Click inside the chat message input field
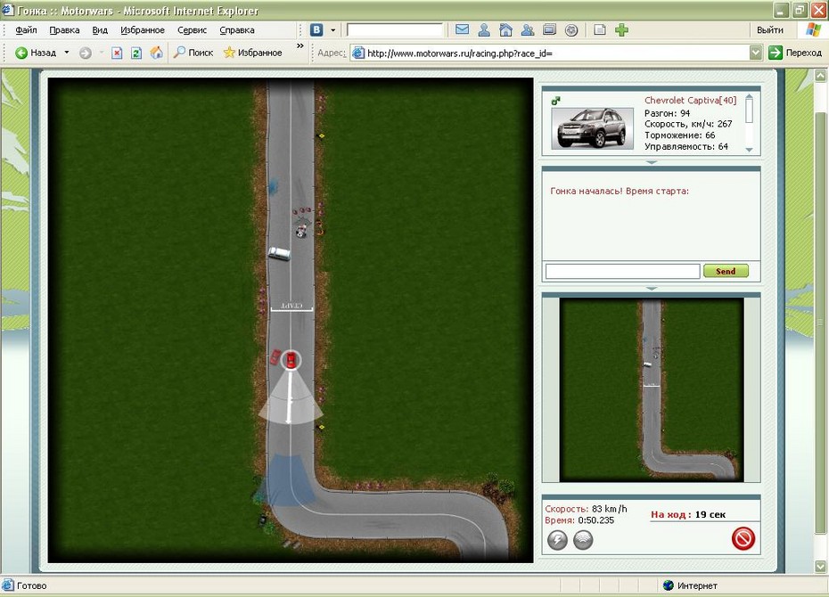The width and height of the screenshot is (829, 597). click(x=622, y=271)
